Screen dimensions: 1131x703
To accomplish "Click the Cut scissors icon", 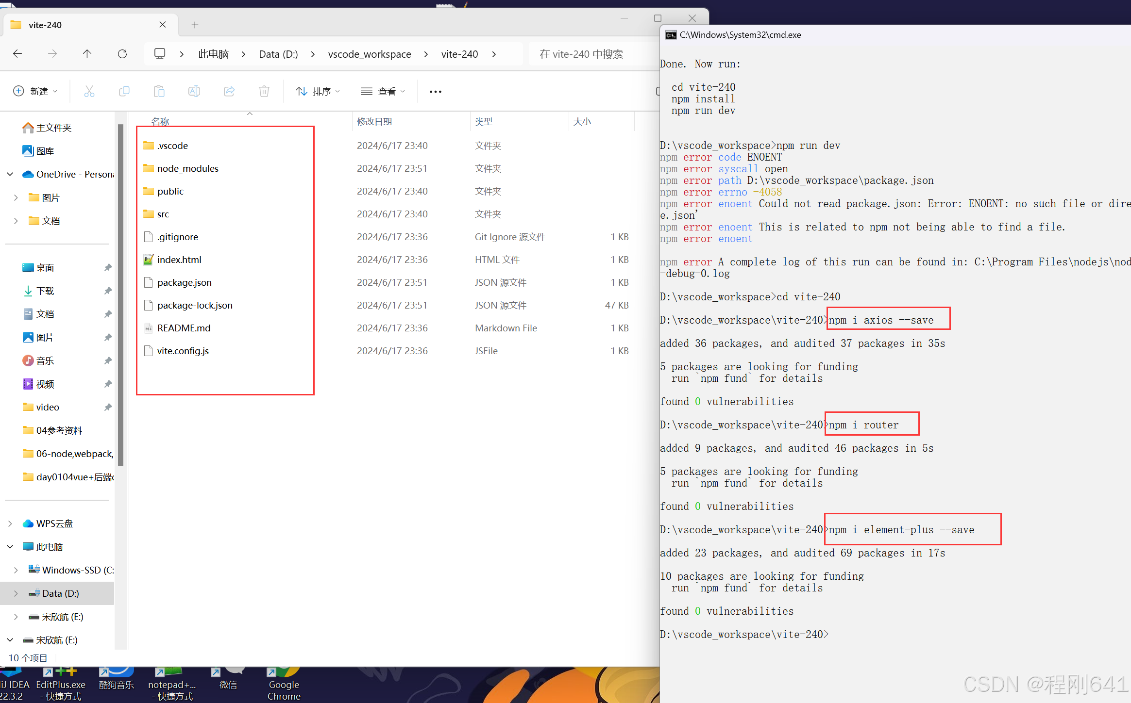I will tap(89, 91).
